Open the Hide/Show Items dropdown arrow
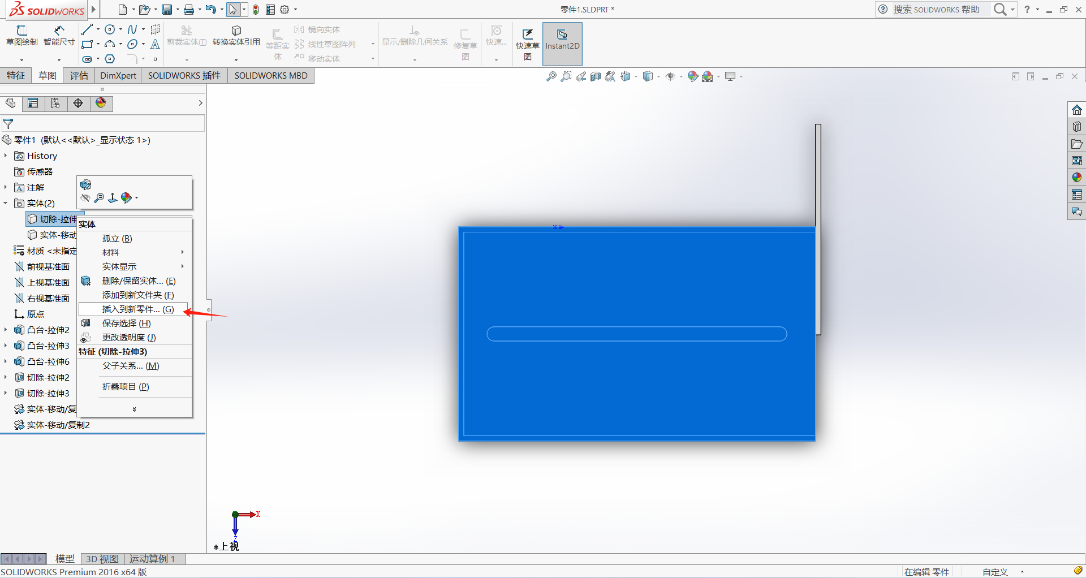Screen dimensions: 1086x578 (x=681, y=76)
